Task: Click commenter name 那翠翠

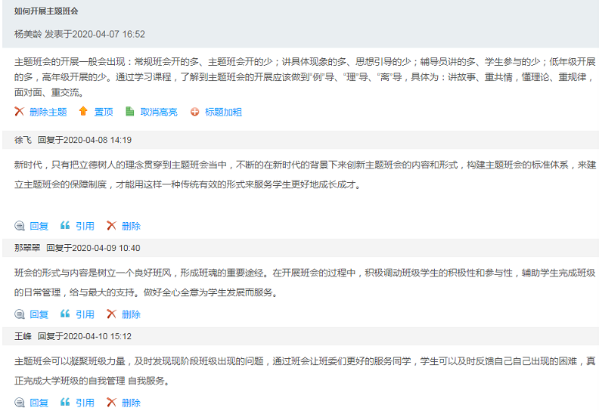Action: pyautogui.click(x=28, y=248)
